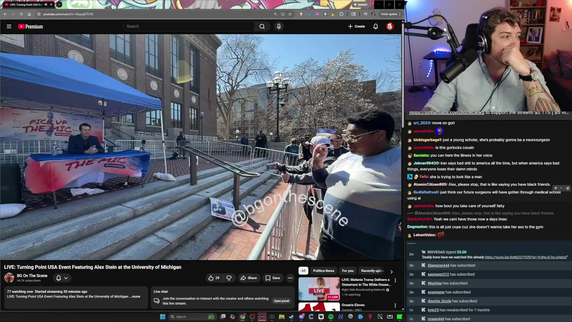
Task: Bookmark this page with the star icon
Action: pos(290,14)
